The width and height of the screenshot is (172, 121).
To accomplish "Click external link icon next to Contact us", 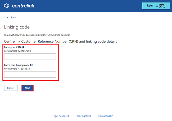I will (x=111, y=116).
